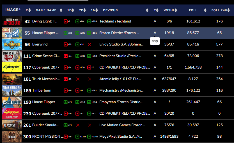Sort by 1M change column
The image size is (234, 143).
coord(94,10)
